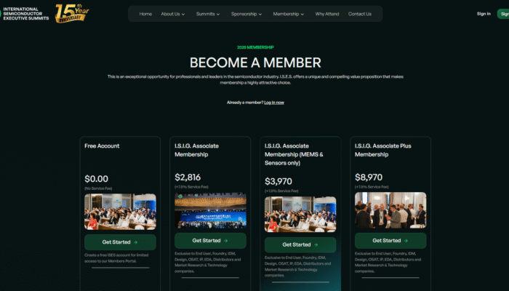Start the I.S.I.G. Associate Plus Membership

[x=390, y=241]
